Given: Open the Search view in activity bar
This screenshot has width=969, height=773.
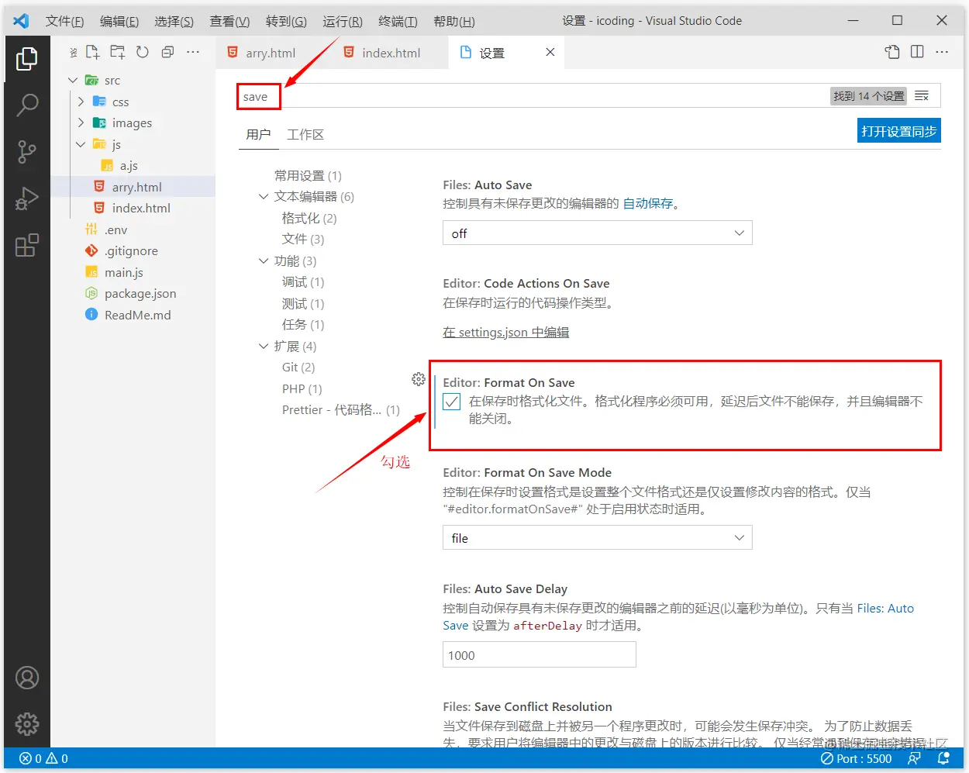Looking at the screenshot, I should (x=27, y=105).
